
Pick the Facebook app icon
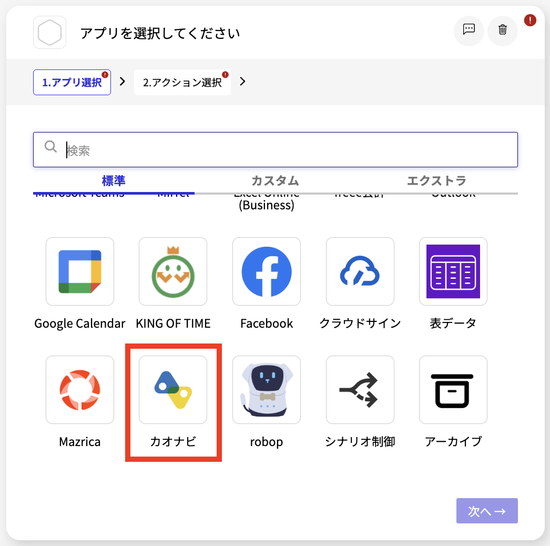pos(267,271)
